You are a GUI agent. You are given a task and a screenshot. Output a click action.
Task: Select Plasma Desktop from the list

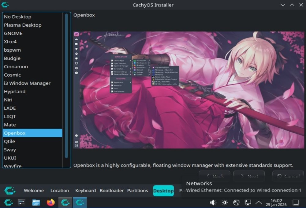[23, 25]
